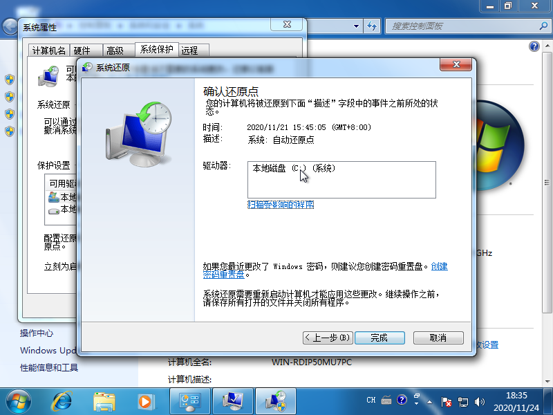553x415 pixels.
Task: Open the network status tray icon
Action: [x=463, y=400]
